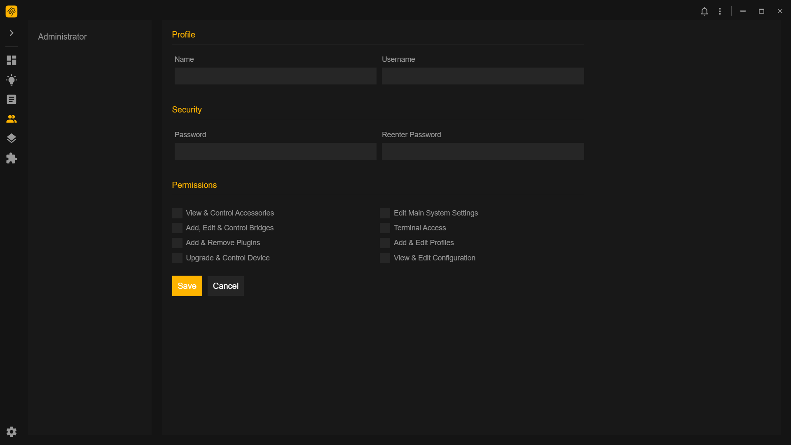The width and height of the screenshot is (791, 445).
Task: Click the HOOBS logo icon
Action: [12, 12]
